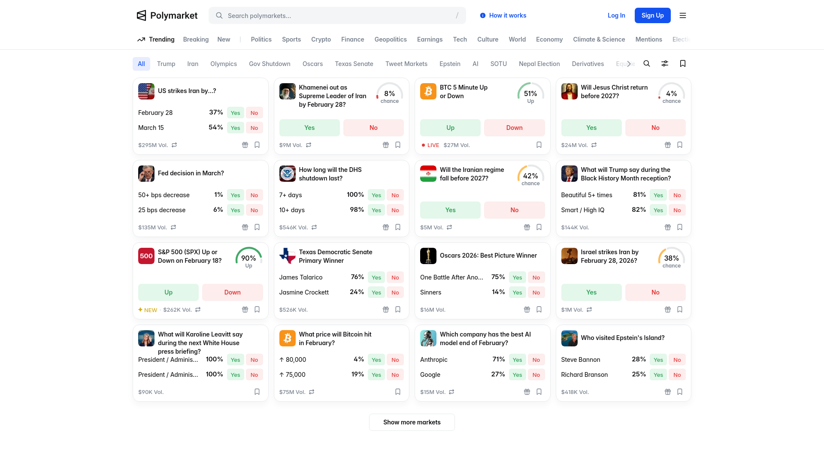Bookmark the BTC 5 Minute market
Screen dimensions: 824x463
pyautogui.click(x=539, y=145)
